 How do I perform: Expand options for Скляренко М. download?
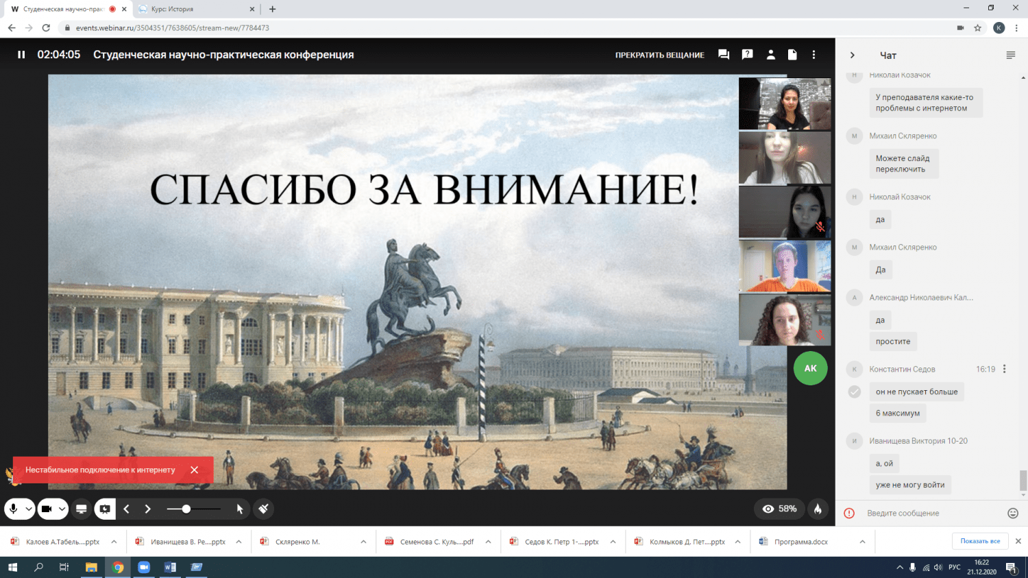click(363, 542)
